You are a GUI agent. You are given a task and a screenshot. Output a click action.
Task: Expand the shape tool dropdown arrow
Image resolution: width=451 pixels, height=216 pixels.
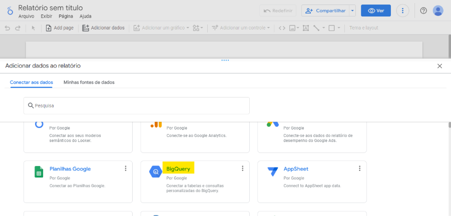(x=339, y=28)
